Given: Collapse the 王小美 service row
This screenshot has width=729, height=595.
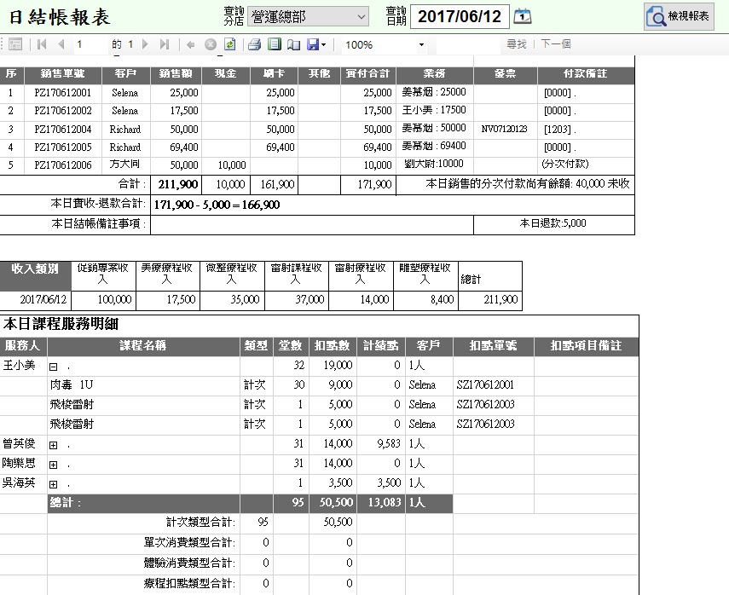Looking at the screenshot, I should pyautogui.click(x=53, y=366).
